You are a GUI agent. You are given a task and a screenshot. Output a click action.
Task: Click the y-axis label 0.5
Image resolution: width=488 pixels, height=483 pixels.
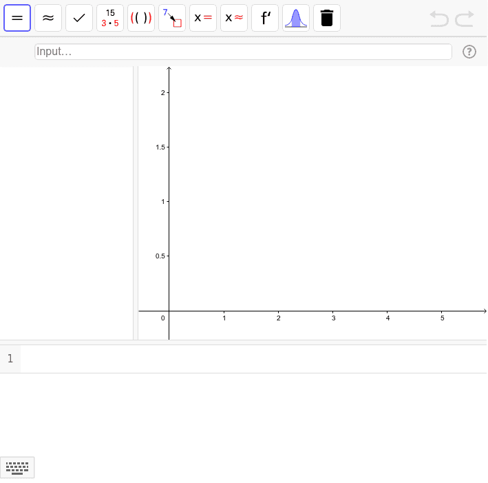point(160,256)
